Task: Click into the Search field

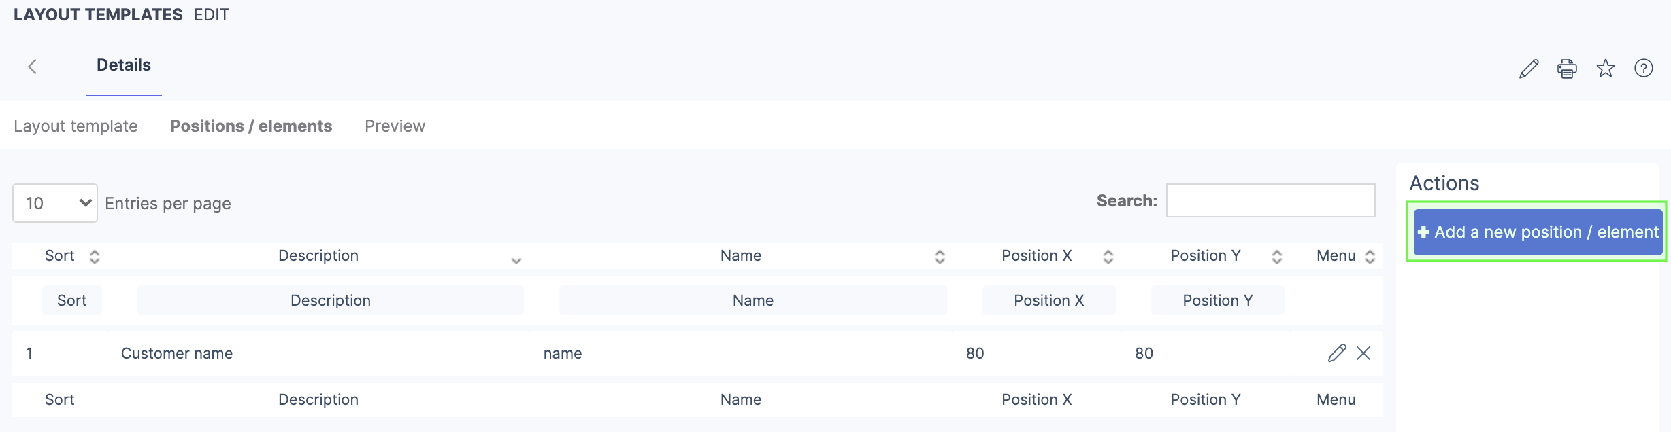Action: coord(1270,200)
